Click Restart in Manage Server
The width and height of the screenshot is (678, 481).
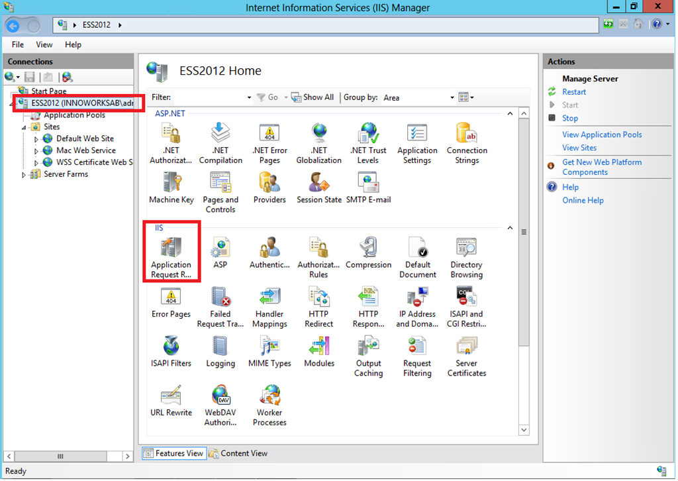coord(574,91)
